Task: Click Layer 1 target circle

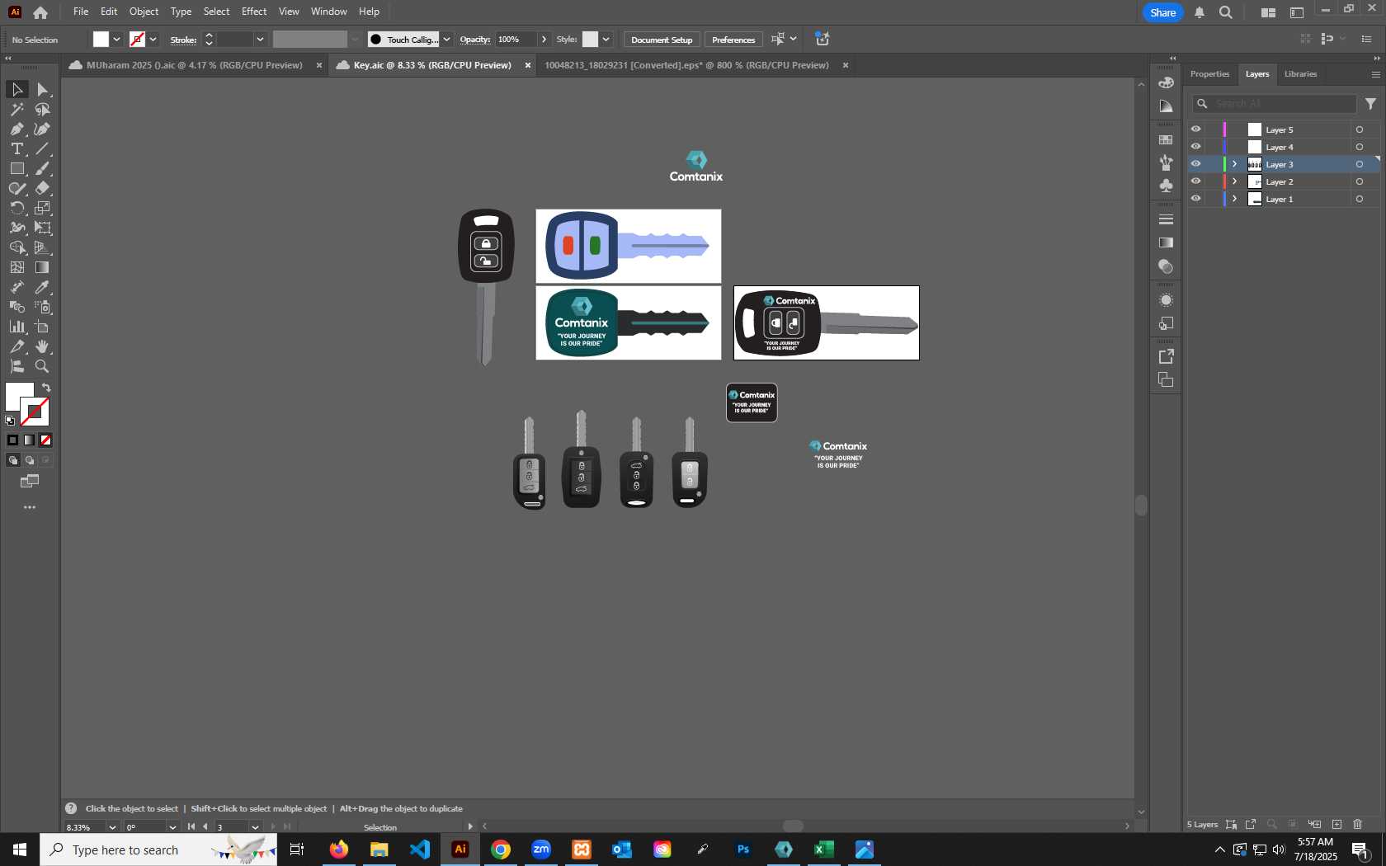Action: click(1360, 199)
